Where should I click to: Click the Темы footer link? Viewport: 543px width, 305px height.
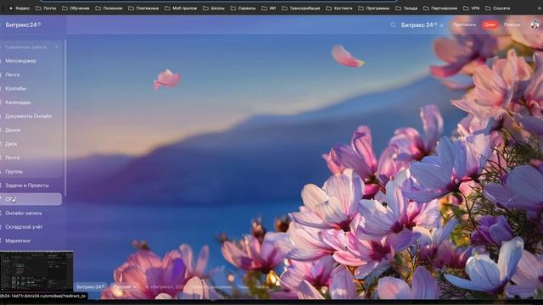pyautogui.click(x=243, y=287)
